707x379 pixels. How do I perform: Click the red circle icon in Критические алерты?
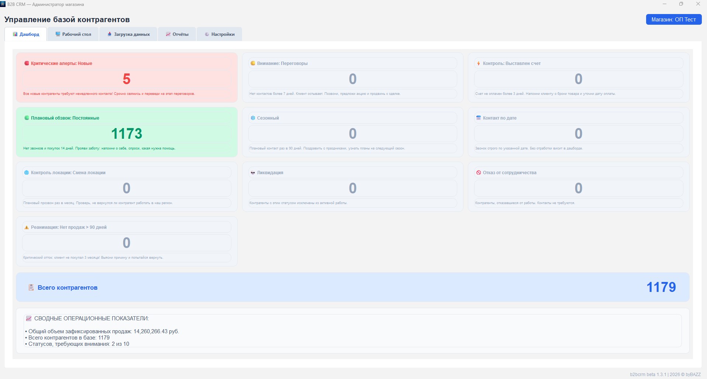click(27, 63)
